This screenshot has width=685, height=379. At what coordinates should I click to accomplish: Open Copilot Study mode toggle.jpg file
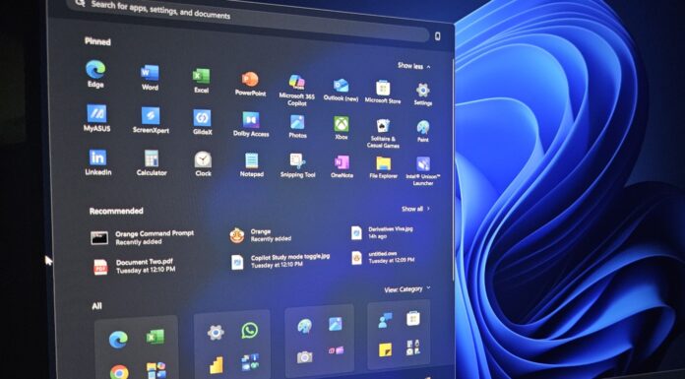pos(280,261)
